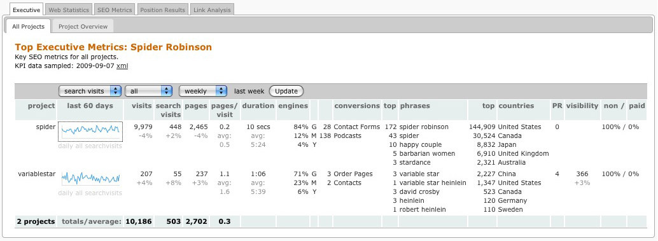The width and height of the screenshot is (658, 241).
Task: Open the Executive tab
Action: pyautogui.click(x=27, y=10)
